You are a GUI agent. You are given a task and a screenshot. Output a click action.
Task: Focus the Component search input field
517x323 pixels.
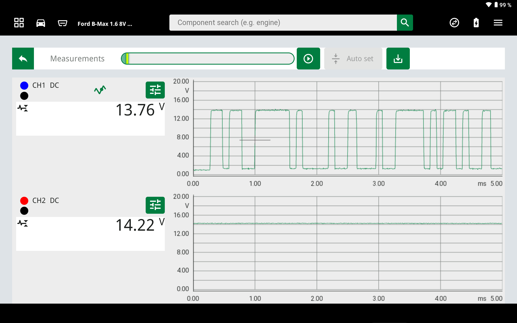tap(283, 23)
